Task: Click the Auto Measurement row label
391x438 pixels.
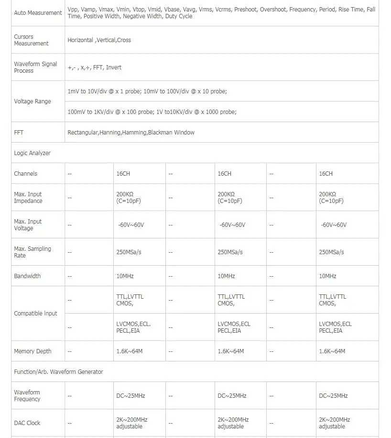Action: pos(38,13)
